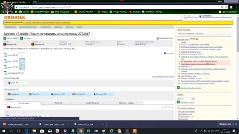Show hidden system tray icons chevron
239x134 pixels.
coord(201,131)
